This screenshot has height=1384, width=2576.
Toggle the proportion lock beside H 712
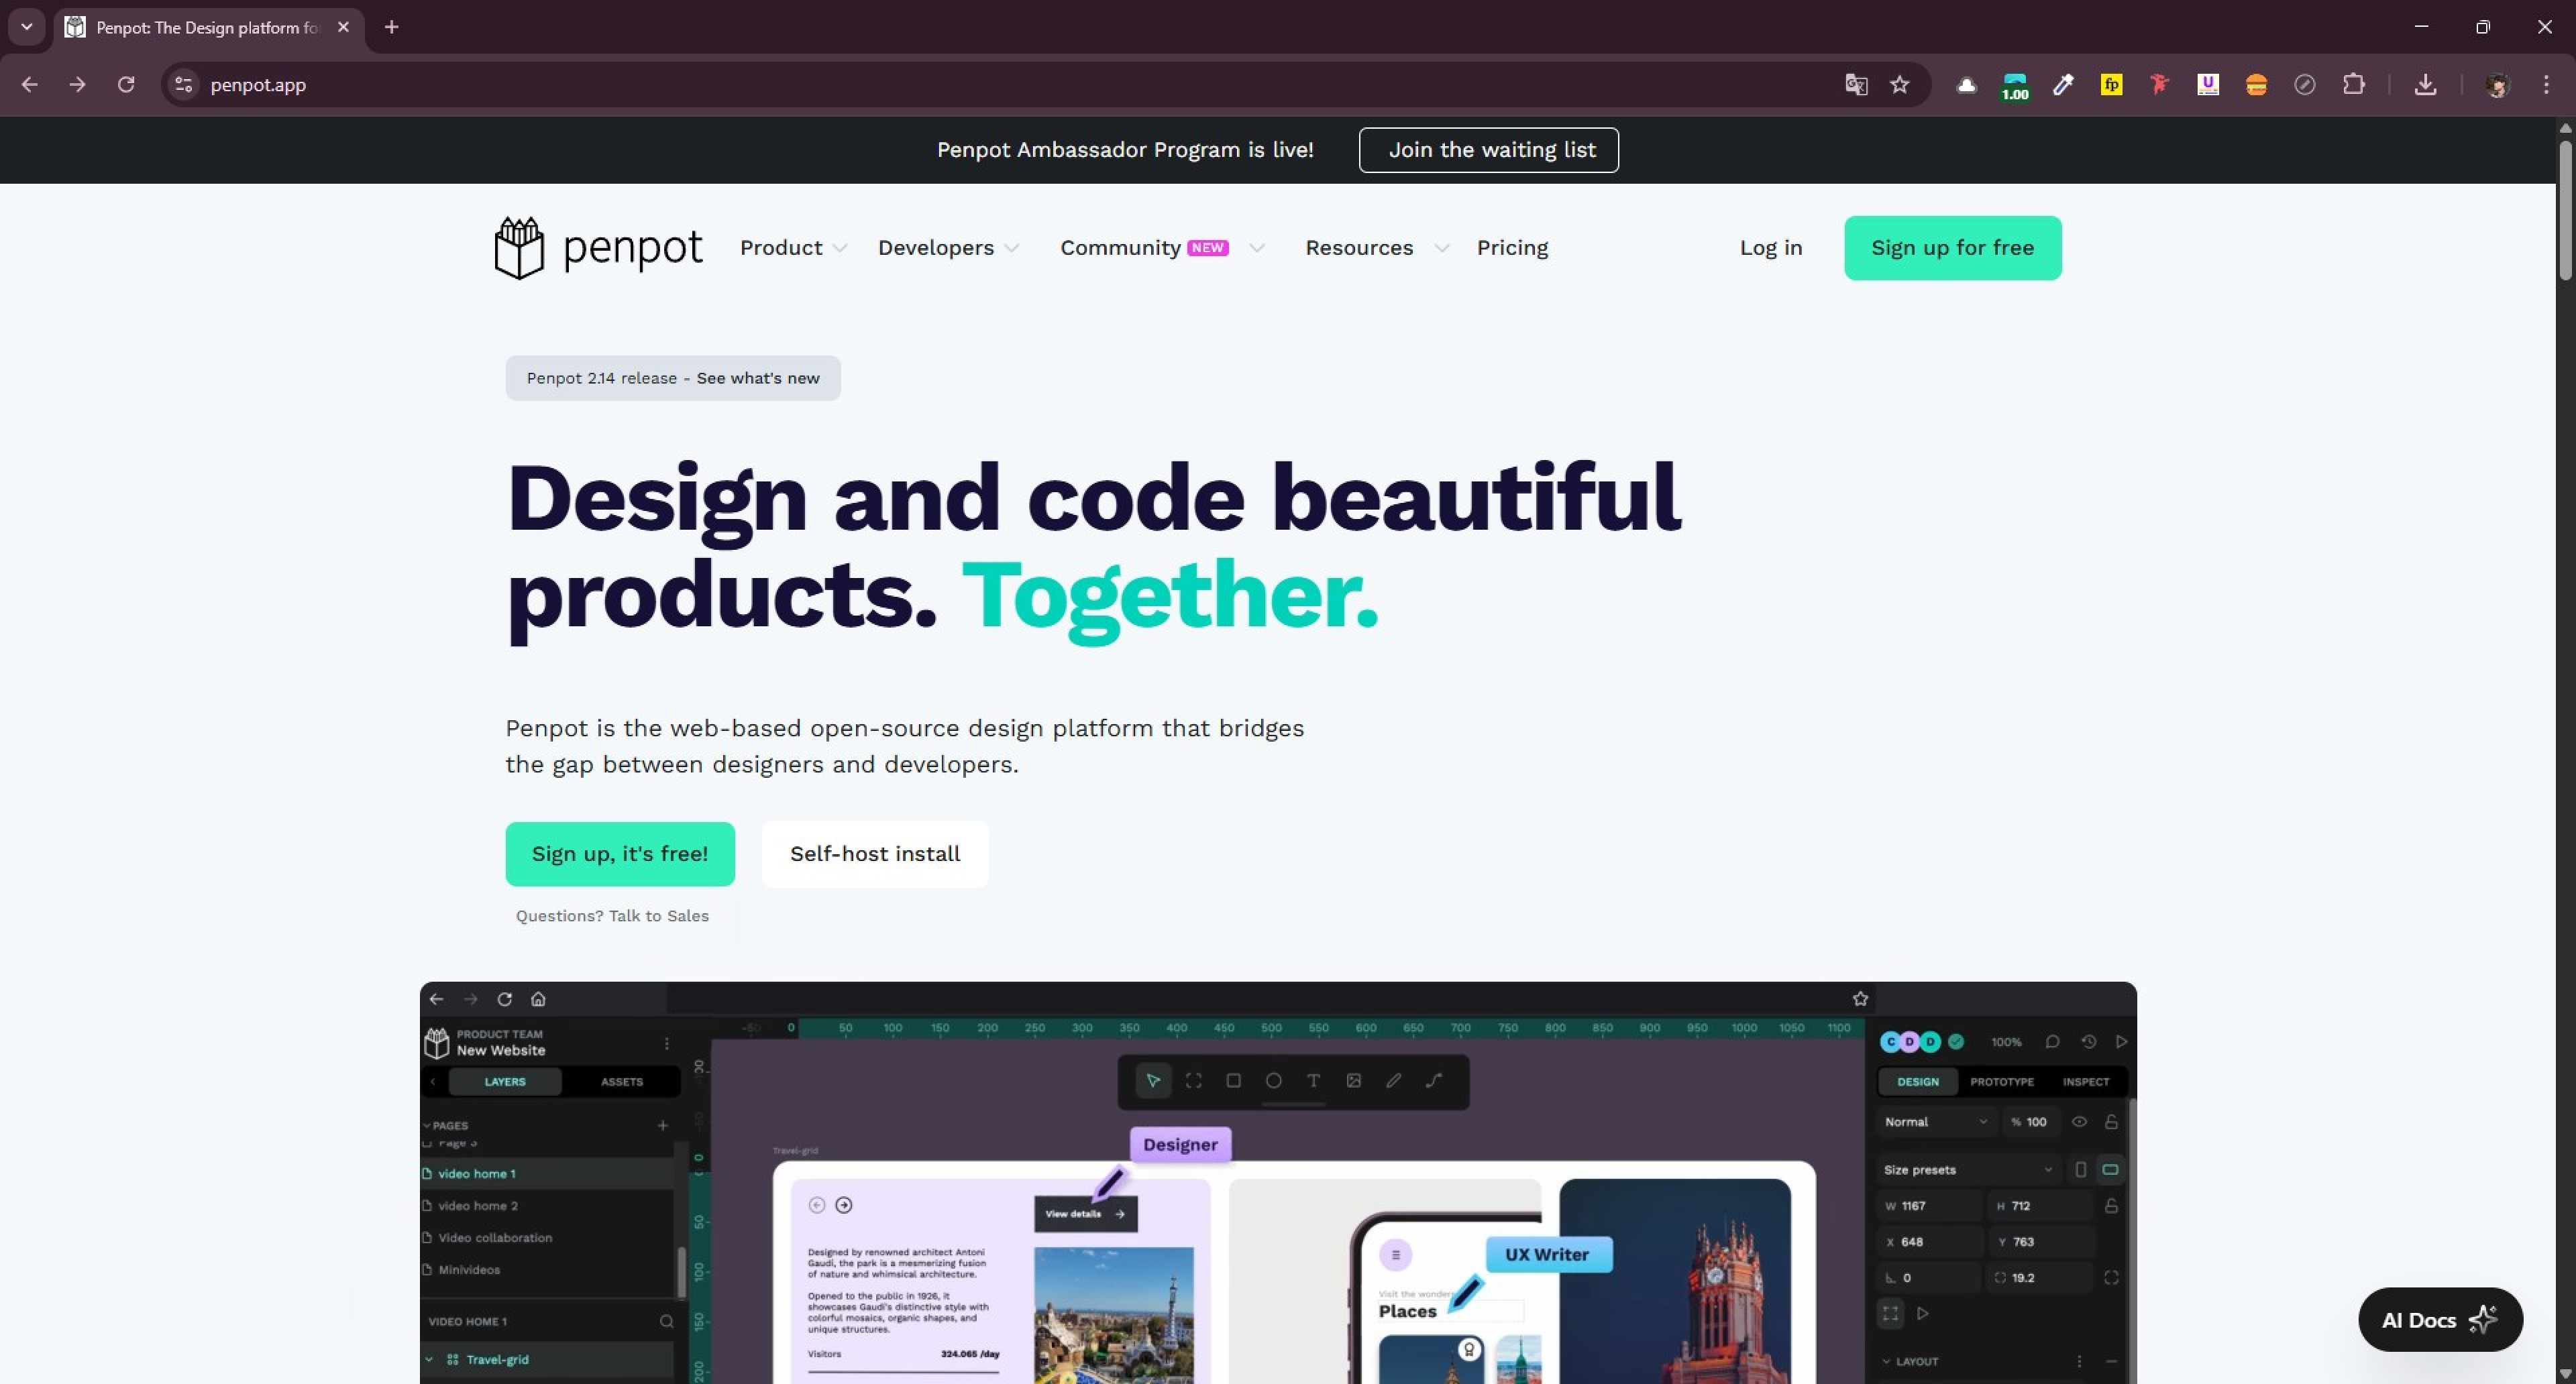tap(2111, 1205)
